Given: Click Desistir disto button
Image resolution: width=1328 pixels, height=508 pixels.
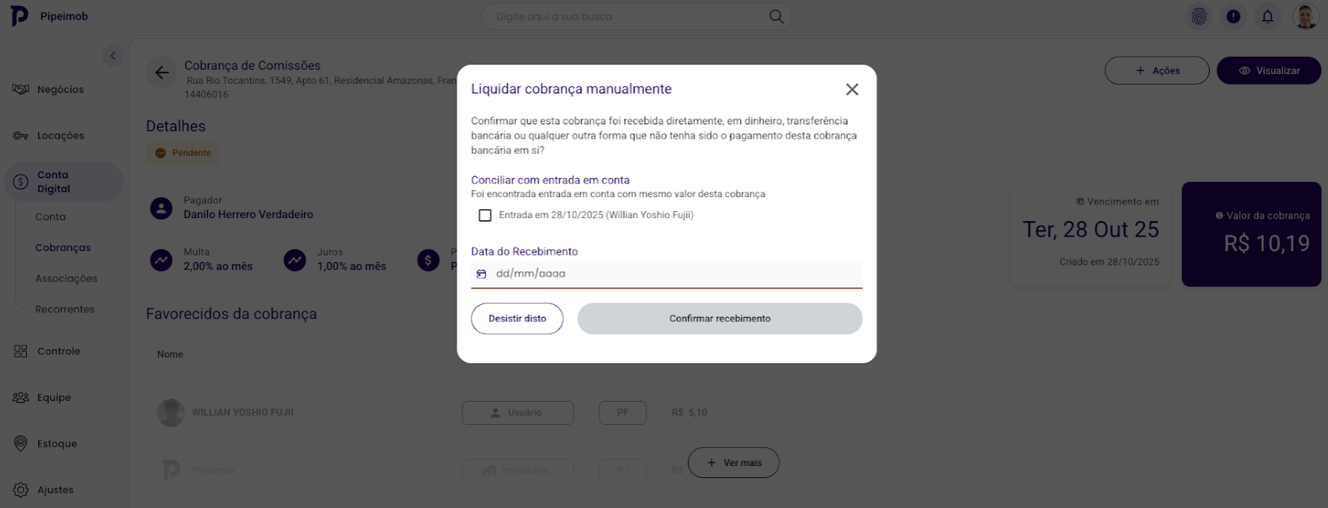Looking at the screenshot, I should coord(517,318).
